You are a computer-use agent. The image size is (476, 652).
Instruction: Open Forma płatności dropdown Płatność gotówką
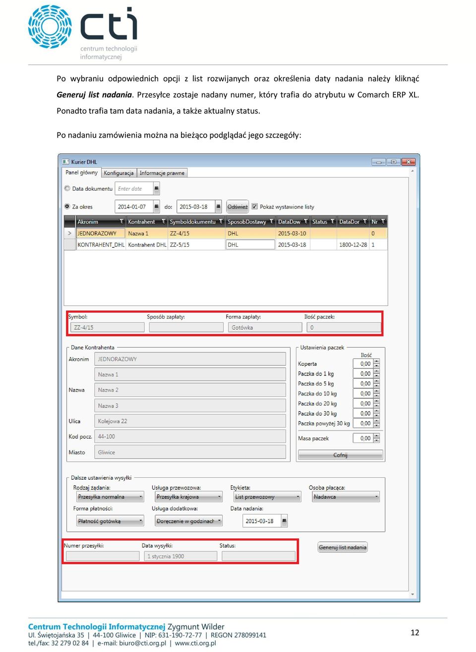(x=110, y=521)
